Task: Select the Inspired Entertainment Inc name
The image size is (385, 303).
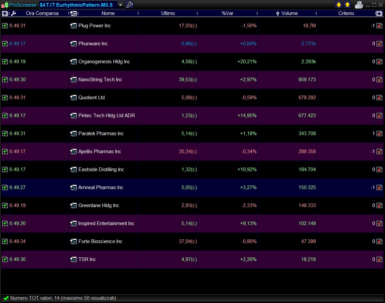Action: pyautogui.click(x=106, y=223)
